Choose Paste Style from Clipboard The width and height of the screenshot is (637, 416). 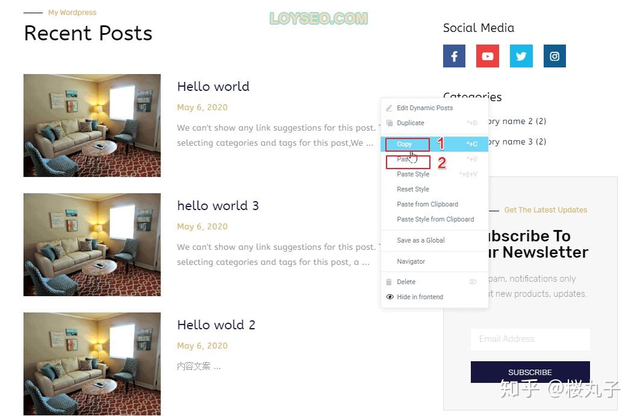click(435, 219)
